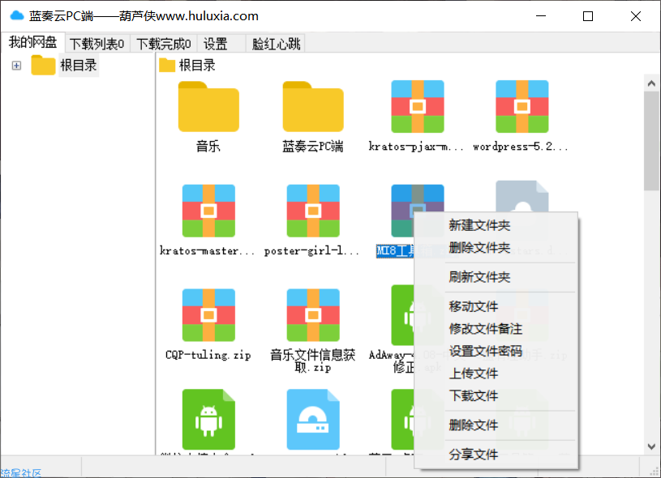Select the wordpress-5.2... archive icon
Viewport: 661px width, 478px height.
pyautogui.click(x=522, y=107)
